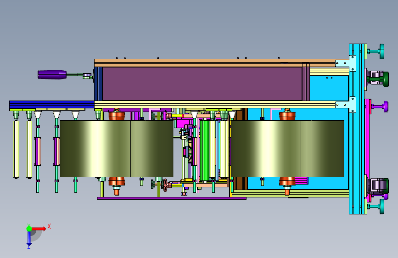Select the long purple base bar at the bottom
Image resolution: width=398 pixels, height=258 pixels.
pyautogui.click(x=172, y=198)
